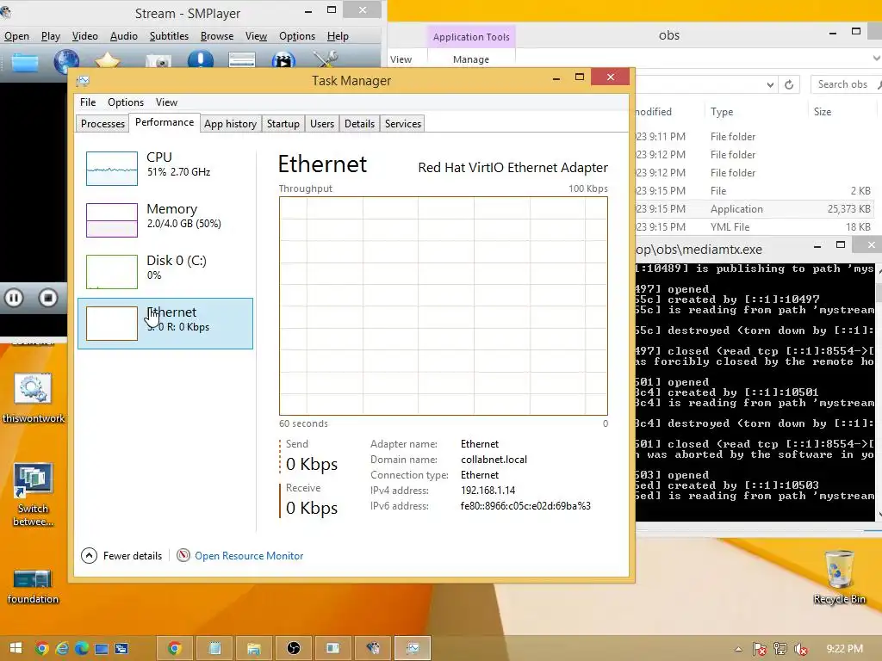882x661 pixels.
Task: Open SMPlayer Browse menu
Action: [216, 36]
